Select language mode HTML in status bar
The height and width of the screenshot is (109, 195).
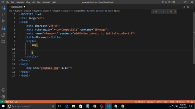point(172,102)
